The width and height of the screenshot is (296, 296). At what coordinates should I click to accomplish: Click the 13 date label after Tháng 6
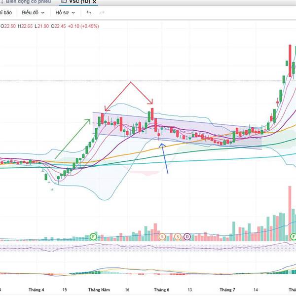click(x=190, y=290)
